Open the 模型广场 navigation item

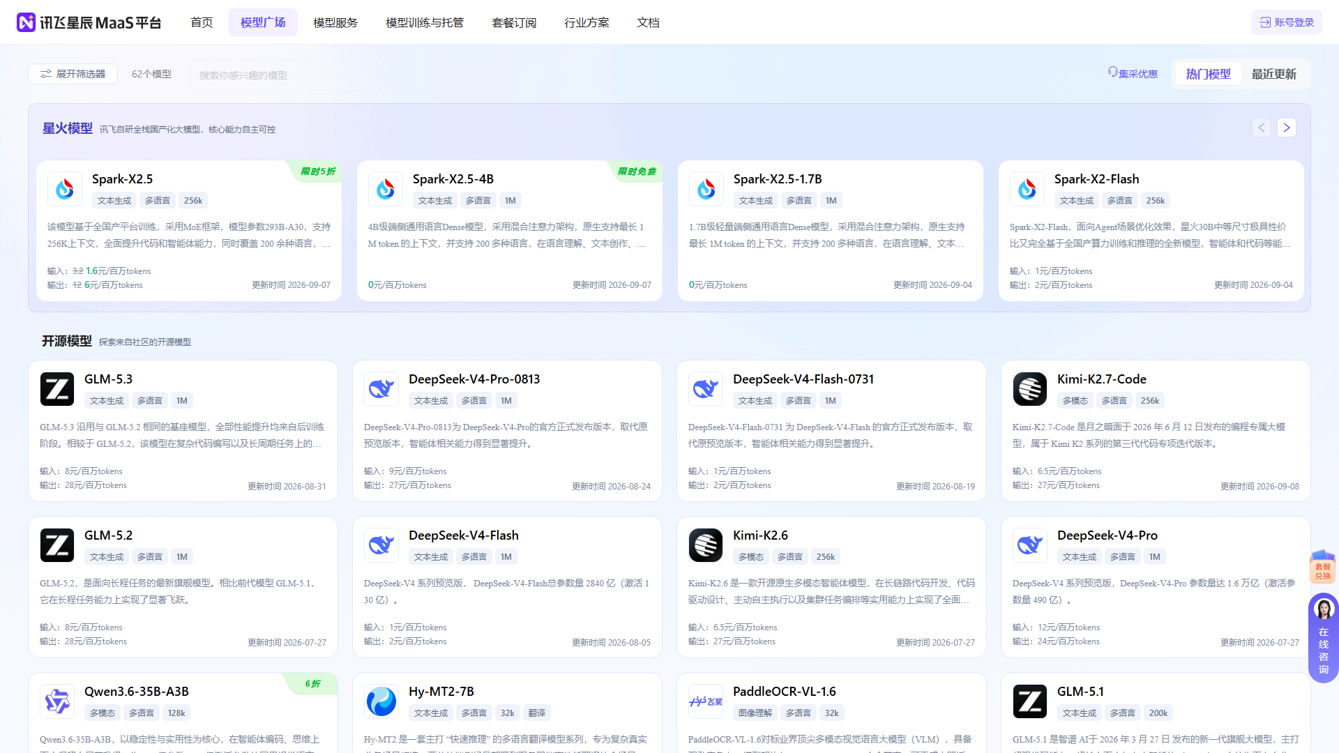(263, 22)
